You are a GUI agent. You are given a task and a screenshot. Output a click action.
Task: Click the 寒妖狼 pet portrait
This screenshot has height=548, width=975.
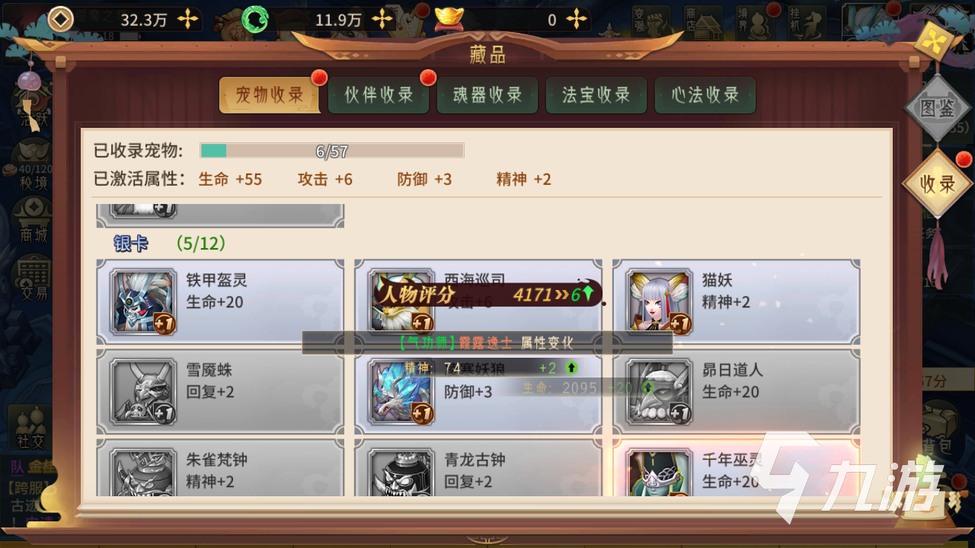401,391
